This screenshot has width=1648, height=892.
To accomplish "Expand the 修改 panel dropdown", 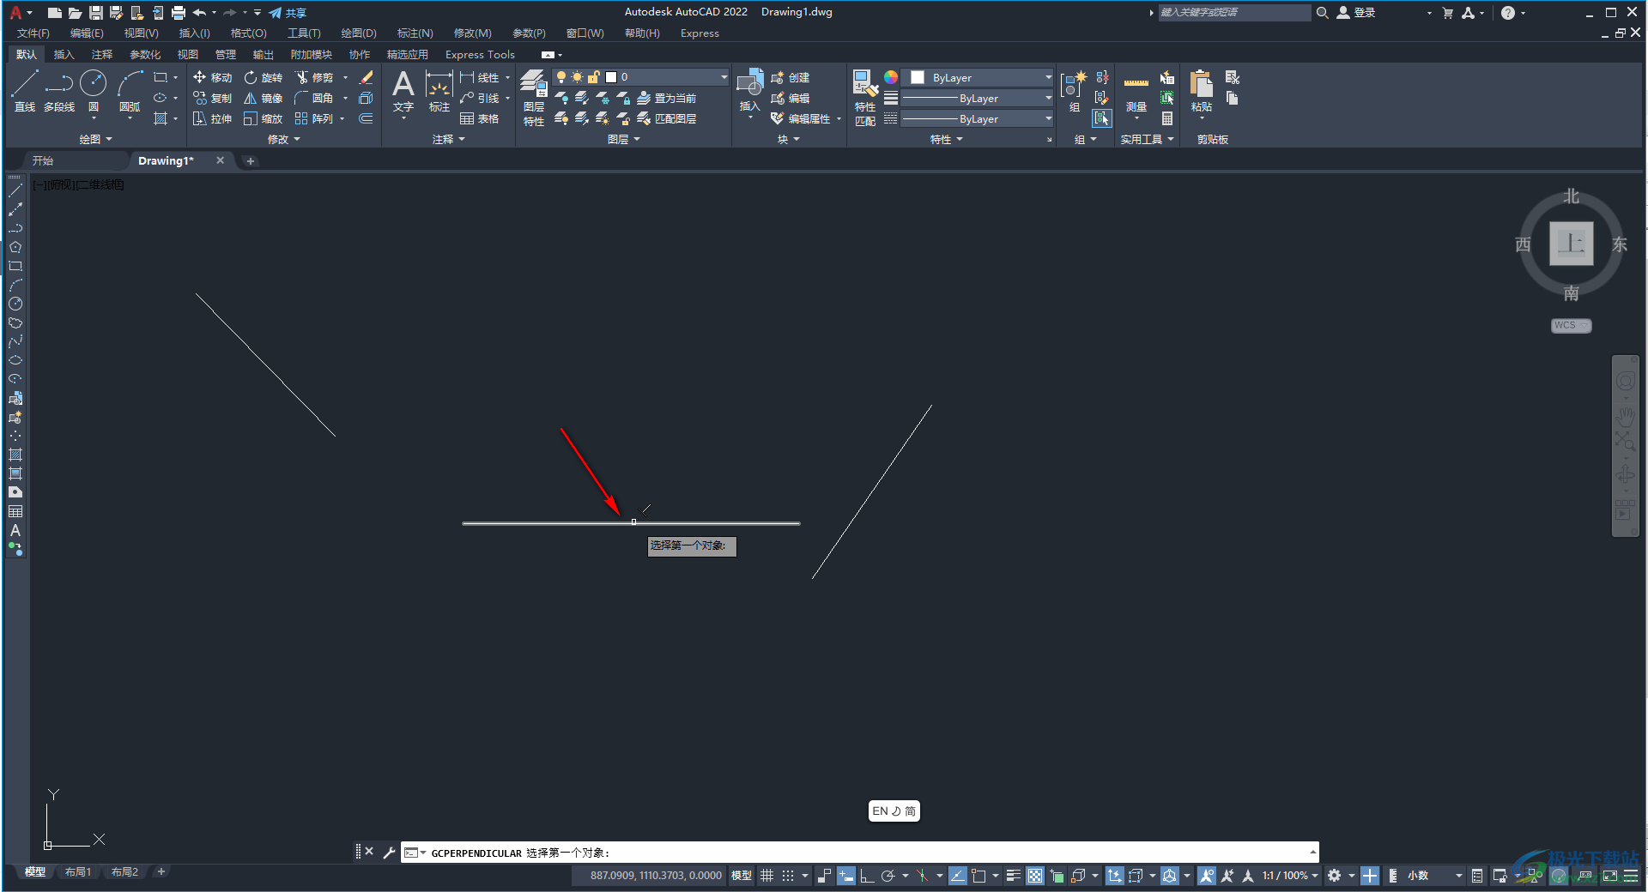I will pos(283,139).
